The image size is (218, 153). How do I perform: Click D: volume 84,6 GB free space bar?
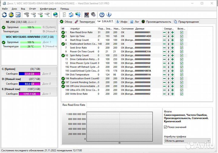point(29,84)
